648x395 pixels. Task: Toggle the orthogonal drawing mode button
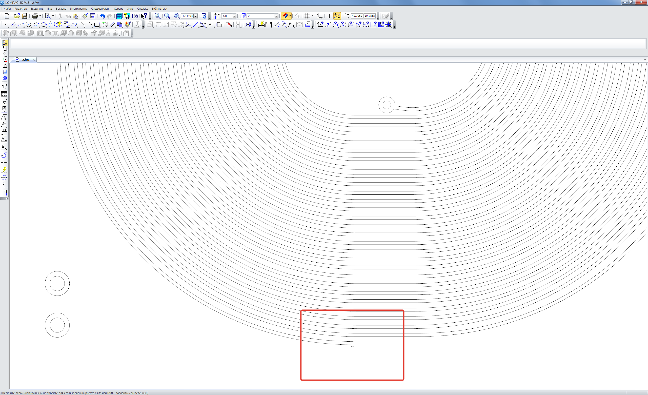(x=329, y=16)
